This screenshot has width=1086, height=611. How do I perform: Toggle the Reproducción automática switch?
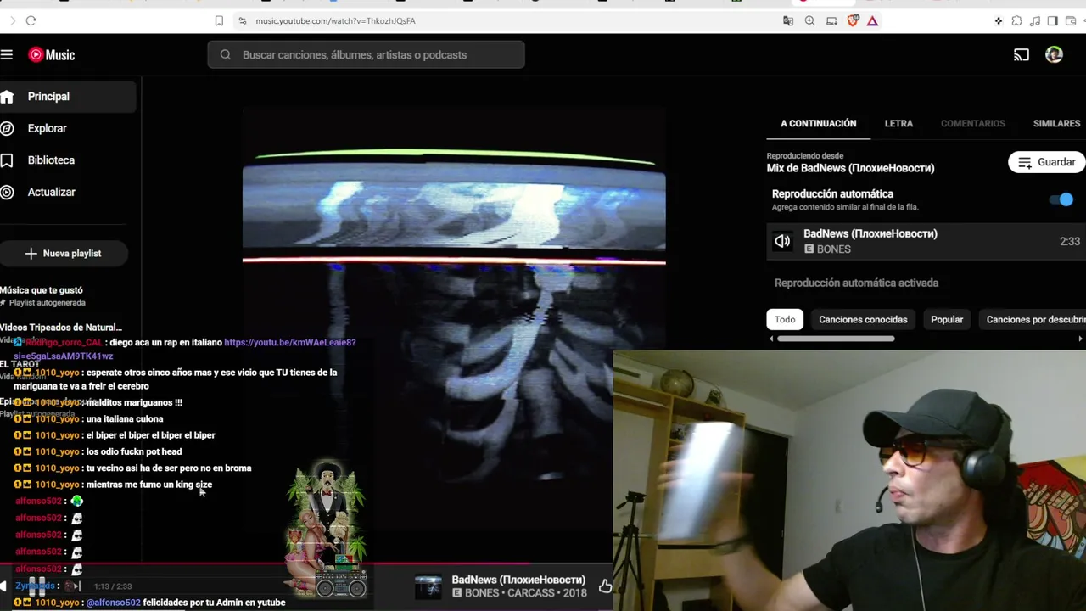tap(1061, 199)
